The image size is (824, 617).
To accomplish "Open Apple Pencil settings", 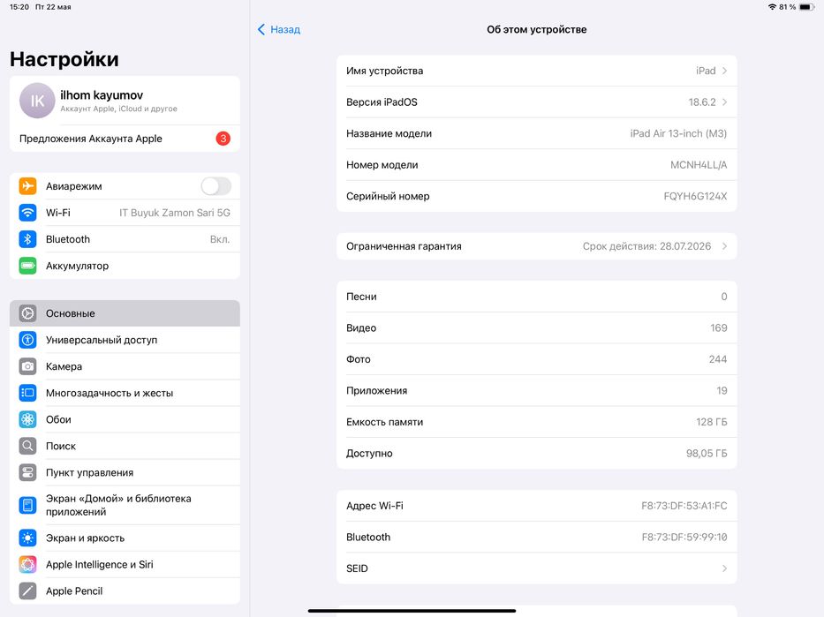I will pos(125,591).
